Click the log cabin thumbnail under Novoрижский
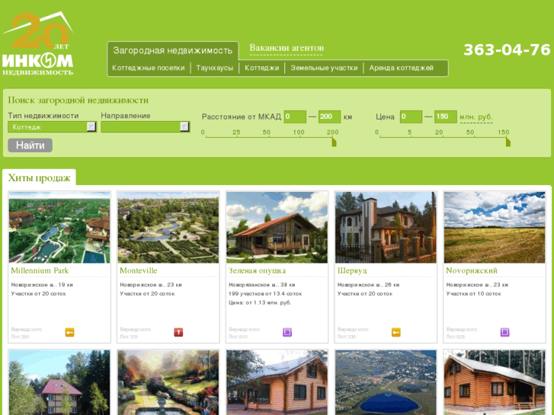Viewport: 554px width, 415px height. click(495, 382)
